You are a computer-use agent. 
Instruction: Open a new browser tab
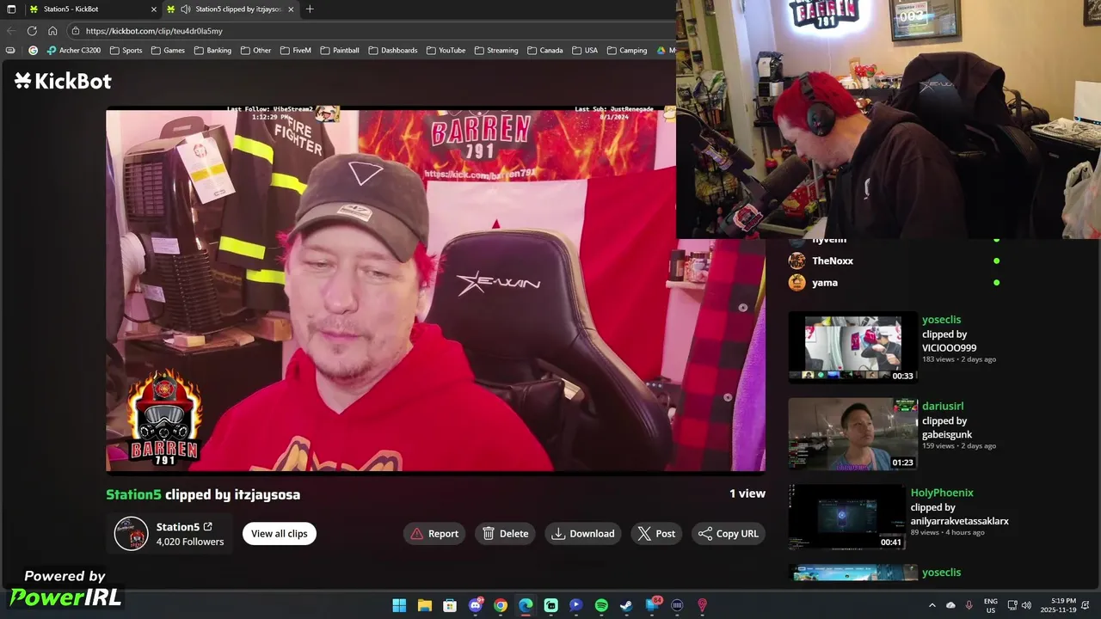310,9
